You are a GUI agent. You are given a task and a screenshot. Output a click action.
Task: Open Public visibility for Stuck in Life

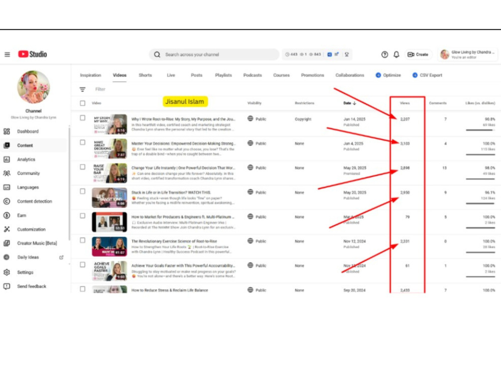coord(257,192)
